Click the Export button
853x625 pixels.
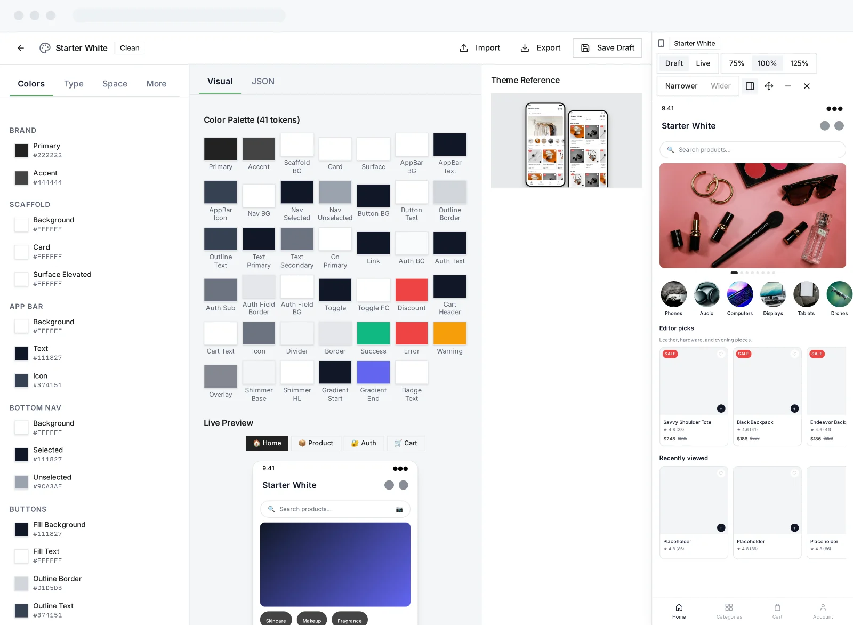(541, 48)
